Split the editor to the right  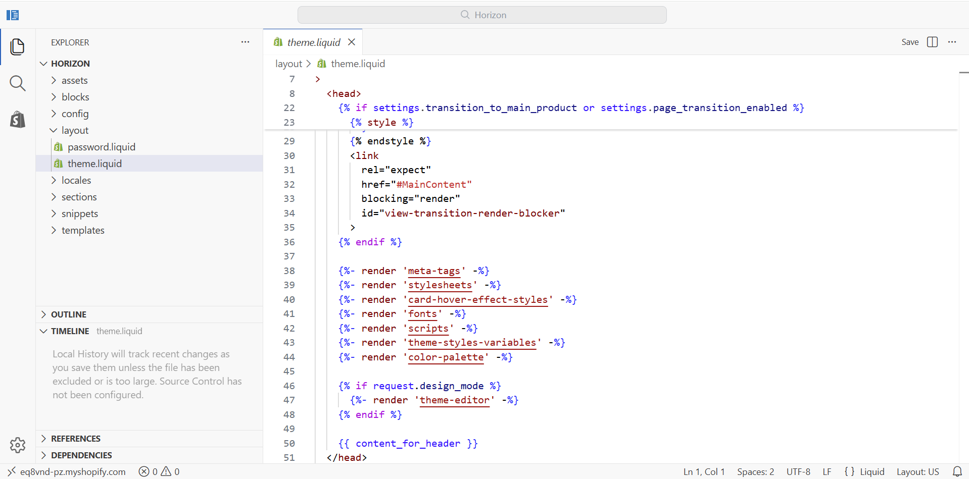coord(933,42)
